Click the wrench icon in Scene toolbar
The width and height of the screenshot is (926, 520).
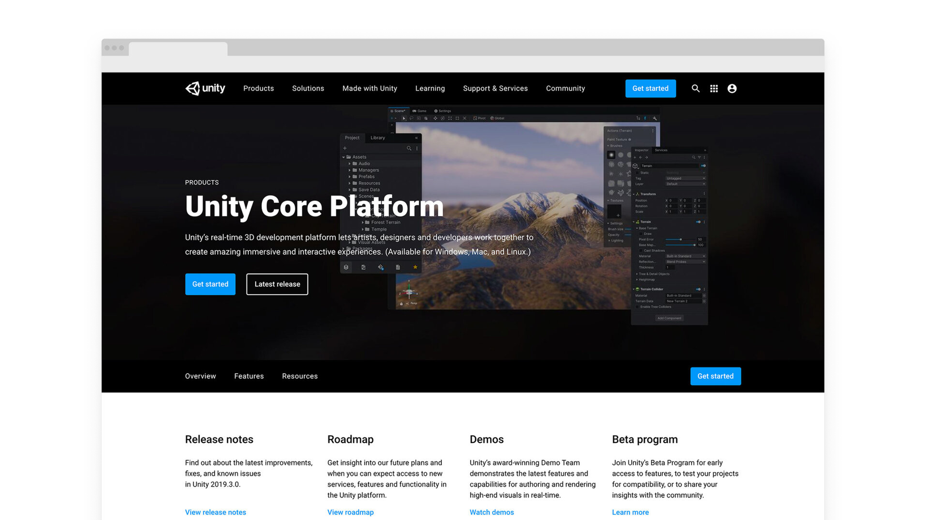pos(655,118)
